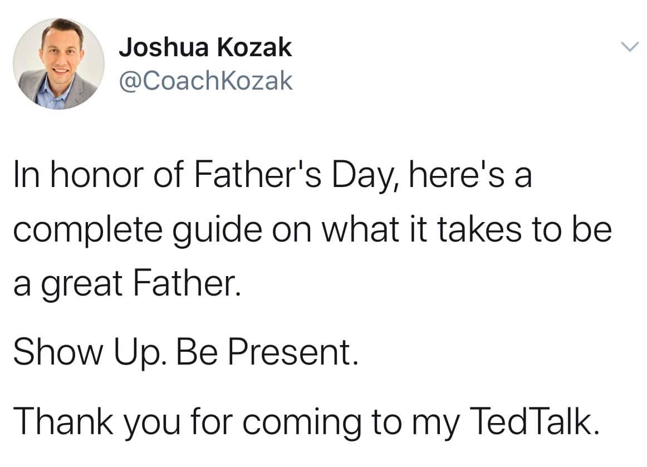Open Joshua Kozak's profile picture
The width and height of the screenshot is (647, 467).
[58, 63]
